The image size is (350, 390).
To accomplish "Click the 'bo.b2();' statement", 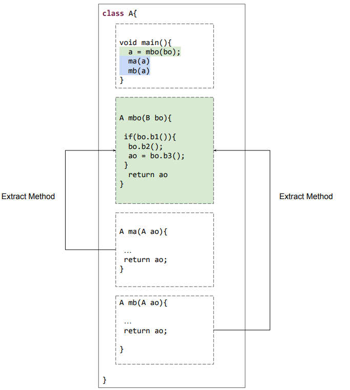I will (146, 146).
